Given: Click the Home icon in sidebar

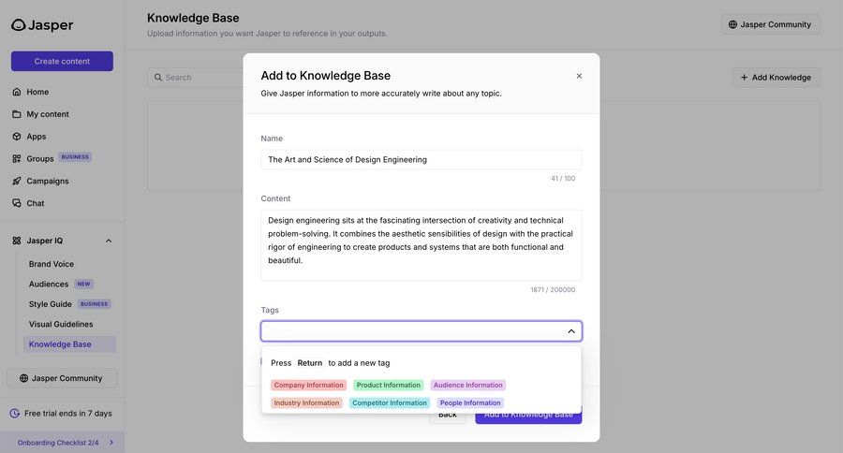Looking at the screenshot, I should [x=17, y=92].
